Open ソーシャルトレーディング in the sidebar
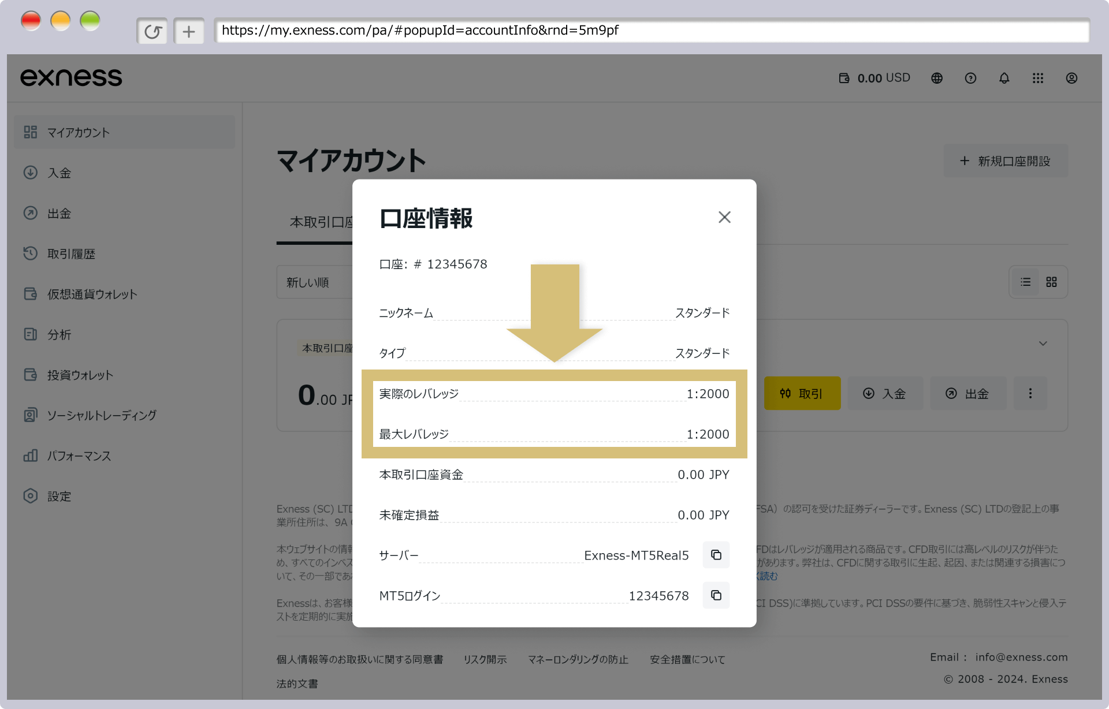 (124, 415)
